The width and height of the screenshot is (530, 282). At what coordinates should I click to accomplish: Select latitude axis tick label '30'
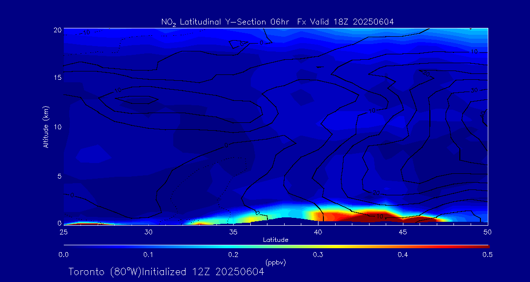point(148,232)
